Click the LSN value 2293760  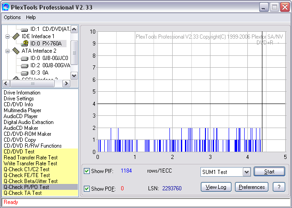coord(172,188)
